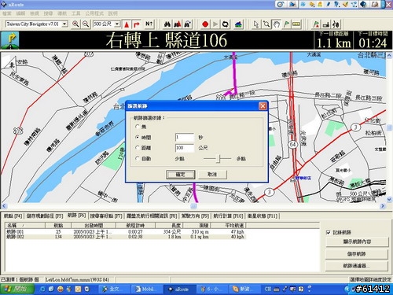
Task: Switch to the 羅盤及航行相關資訊 [F8] tab
Action: click(152, 216)
